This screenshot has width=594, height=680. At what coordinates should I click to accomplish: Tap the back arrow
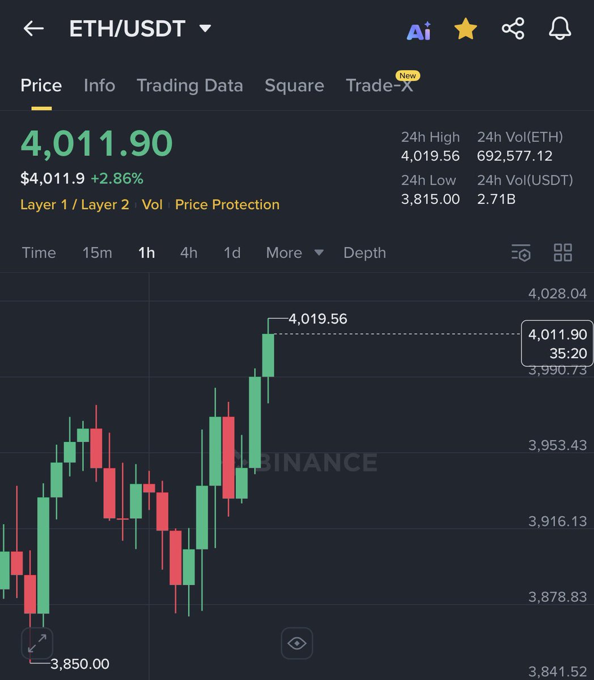pos(33,29)
